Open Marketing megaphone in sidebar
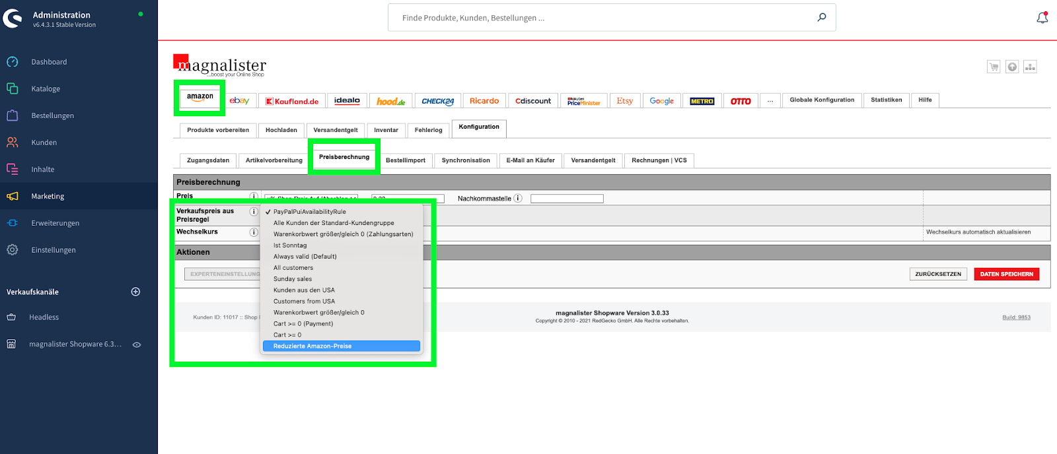This screenshot has width=1057, height=454. (x=12, y=196)
